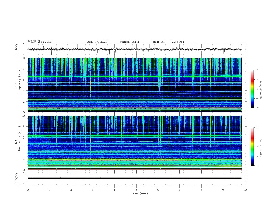Image resolution: width=276 pixels, height=213 pixels.
Task: Click the "8" tick on the Time axis
Action: (201, 190)
